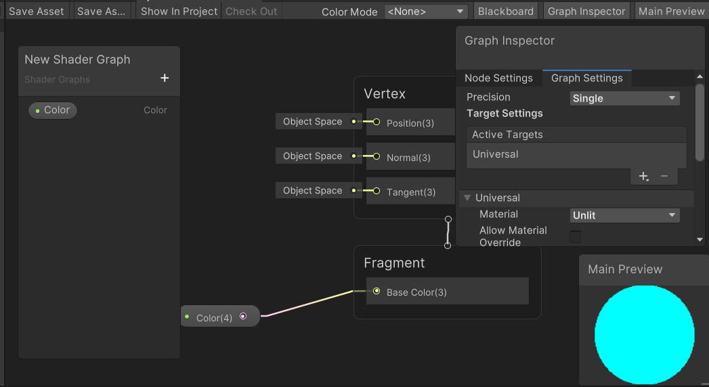Image resolution: width=709 pixels, height=387 pixels.
Task: Collapse the Universal settings section
Action: tap(467, 198)
